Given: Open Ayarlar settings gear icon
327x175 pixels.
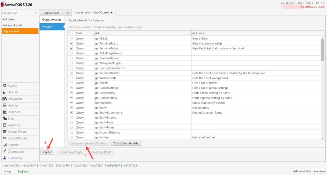Looking at the screenshot, I should coord(4,85).
